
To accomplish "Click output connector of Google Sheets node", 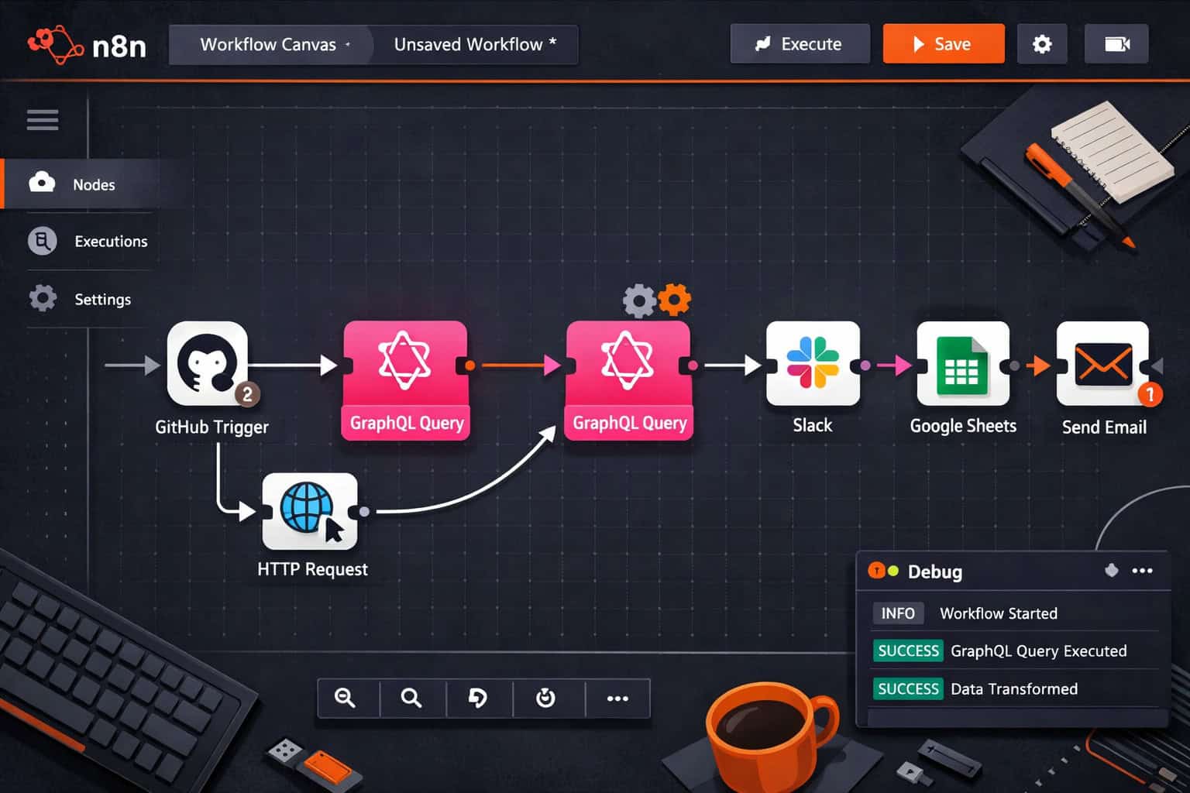I will point(1015,365).
